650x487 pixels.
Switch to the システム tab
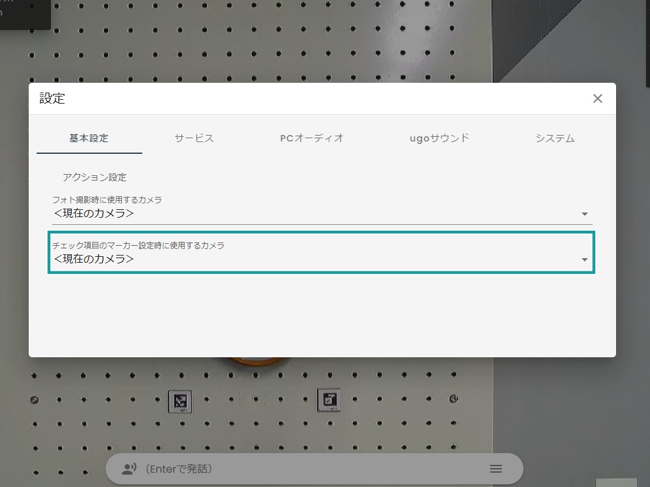555,138
